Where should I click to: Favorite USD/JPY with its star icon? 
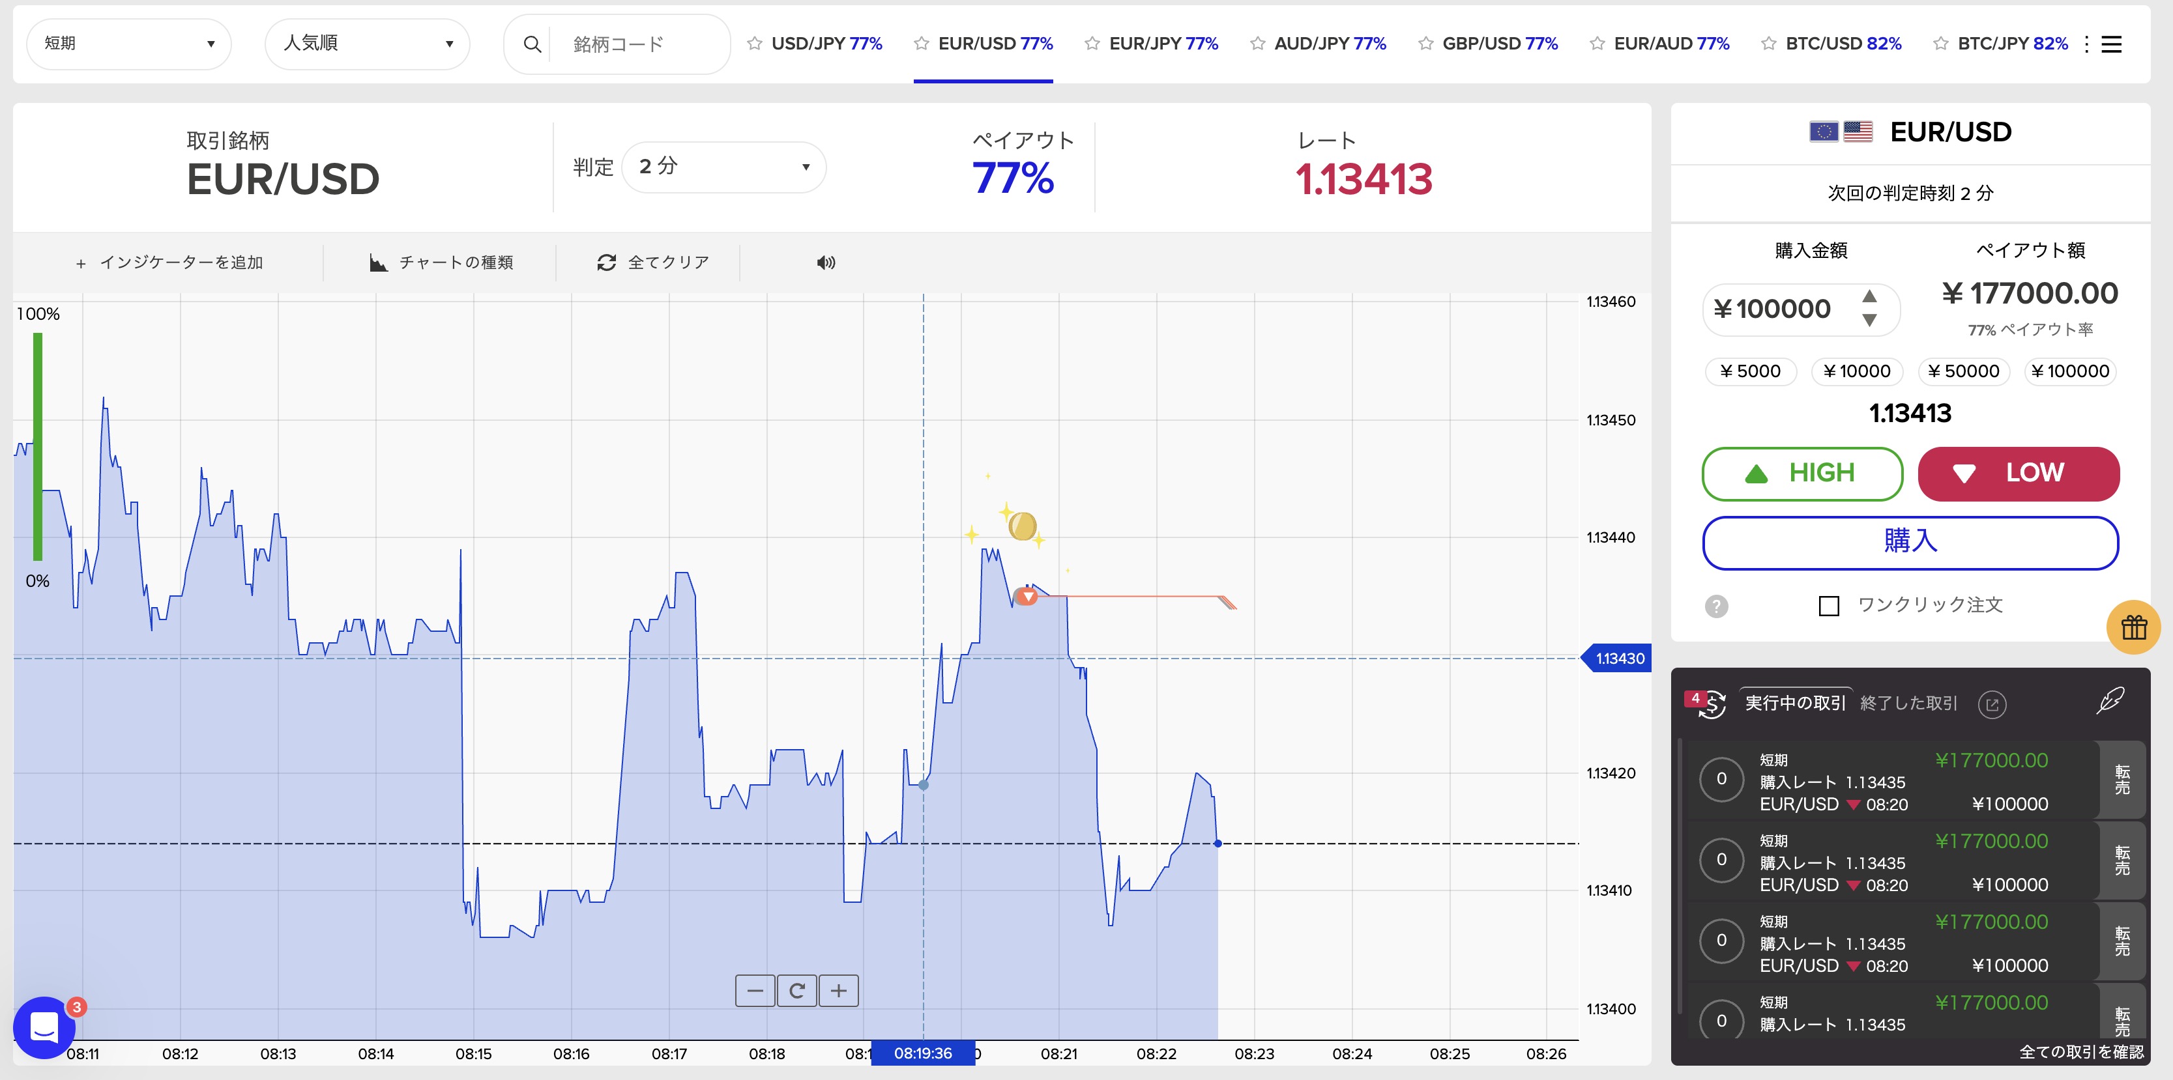click(755, 44)
